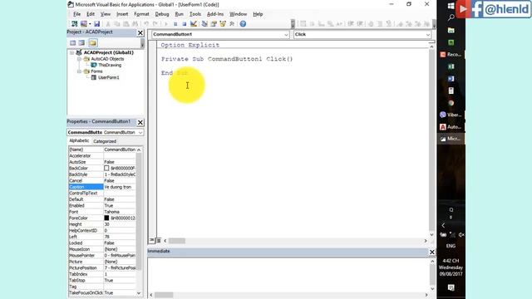
Task: Click the Reset stop toolbar icon
Action: (185, 24)
